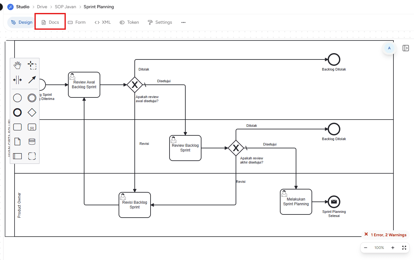Click the Studio logo icon
Viewport: 414px width, 260px height.
click(x=10, y=7)
